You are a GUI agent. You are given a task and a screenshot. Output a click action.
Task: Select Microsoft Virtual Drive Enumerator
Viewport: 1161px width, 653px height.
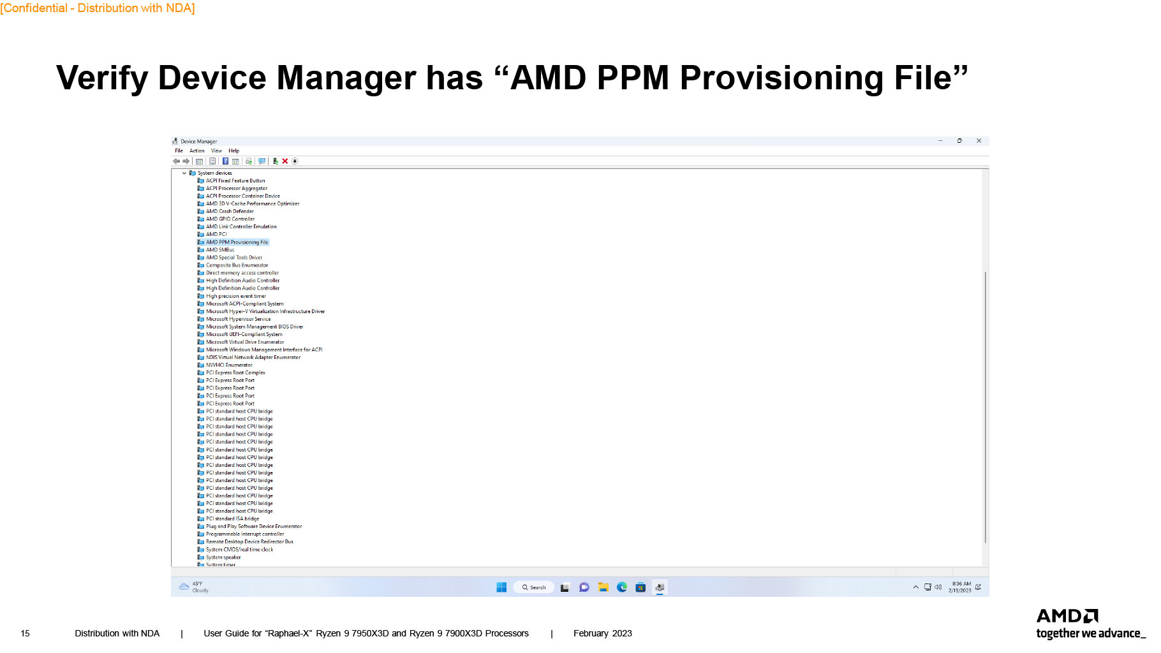pyautogui.click(x=245, y=342)
